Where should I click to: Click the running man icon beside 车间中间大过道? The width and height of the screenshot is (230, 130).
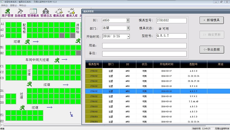click(x=57, y=60)
